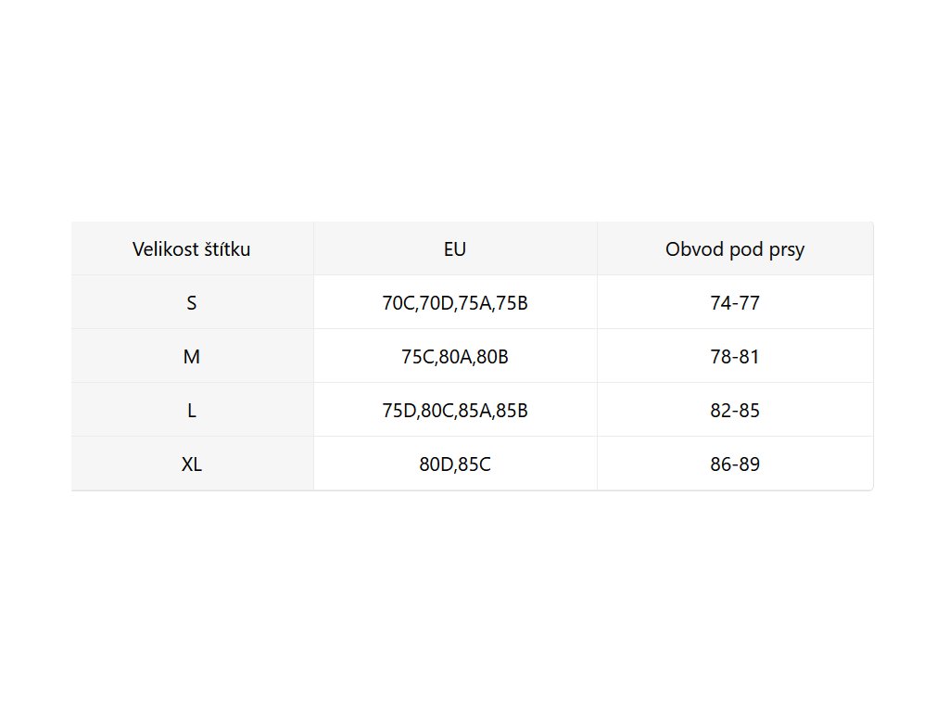This screenshot has width=949, height=712.
Task: Select the '78-81' underbust measurement cell
Action: pyautogui.click(x=735, y=357)
